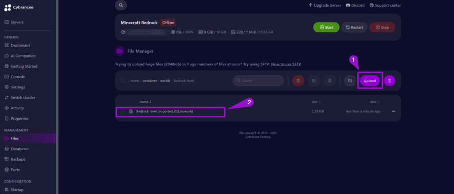Viewport: 454px width, 194px height.
Task: Click the less than a minute ago date
Action: (x=363, y=111)
